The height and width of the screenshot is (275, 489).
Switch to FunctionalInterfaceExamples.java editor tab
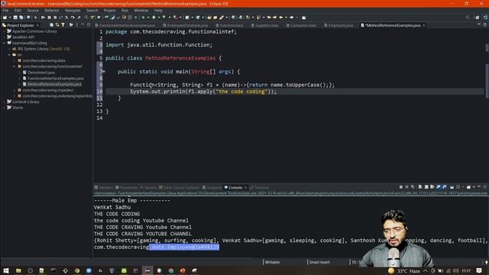pos(125,25)
